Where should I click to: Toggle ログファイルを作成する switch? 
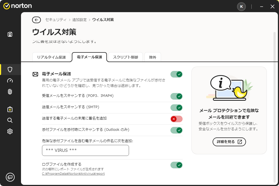pos(176,165)
